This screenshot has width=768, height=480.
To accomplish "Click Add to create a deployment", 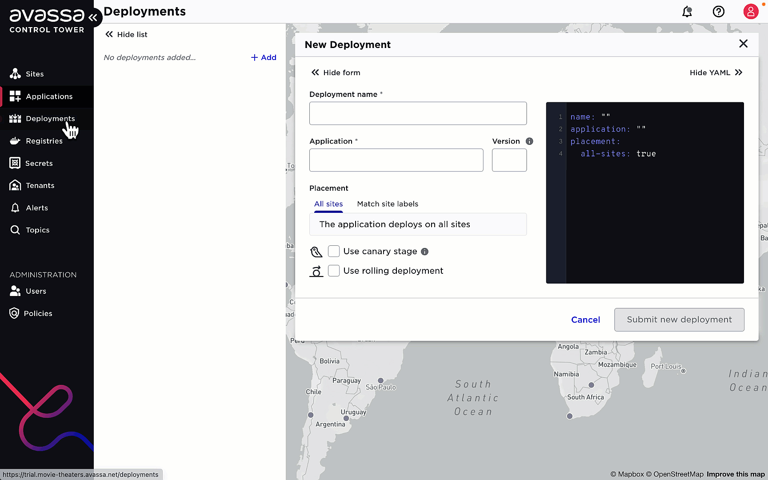I will click(x=264, y=57).
